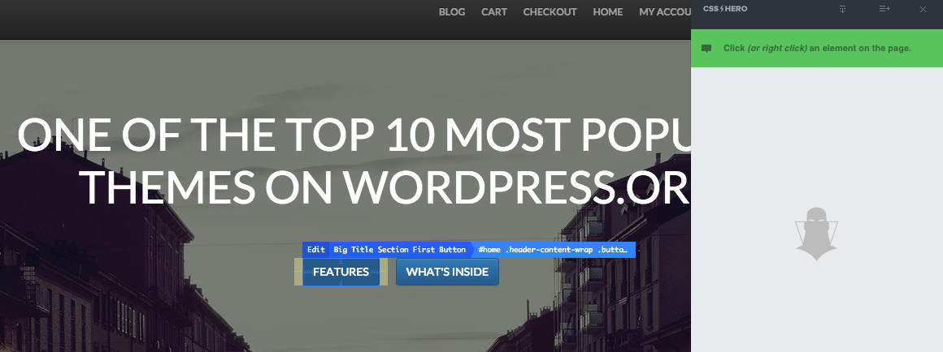943x352 pixels.
Task: Open the CART menu item
Action: point(493,12)
